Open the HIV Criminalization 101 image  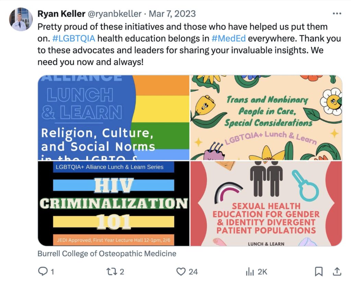click(113, 203)
